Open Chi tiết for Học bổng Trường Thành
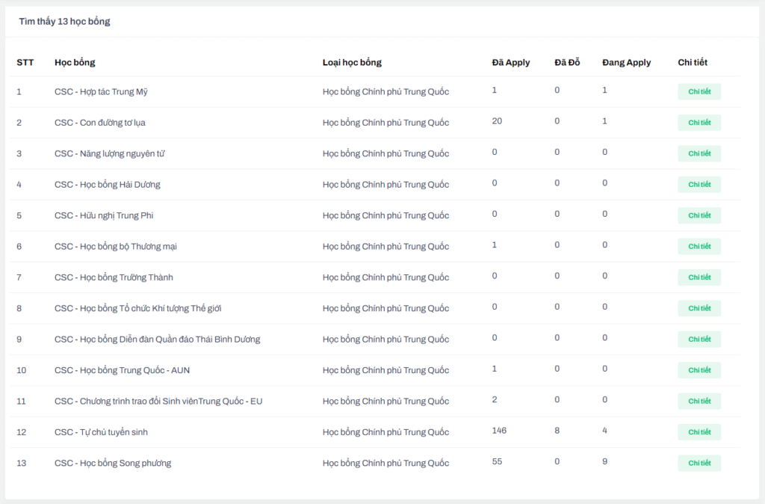 click(699, 277)
